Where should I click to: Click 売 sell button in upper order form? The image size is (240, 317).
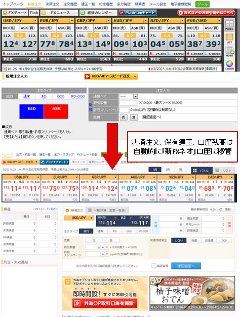click(124, 117)
